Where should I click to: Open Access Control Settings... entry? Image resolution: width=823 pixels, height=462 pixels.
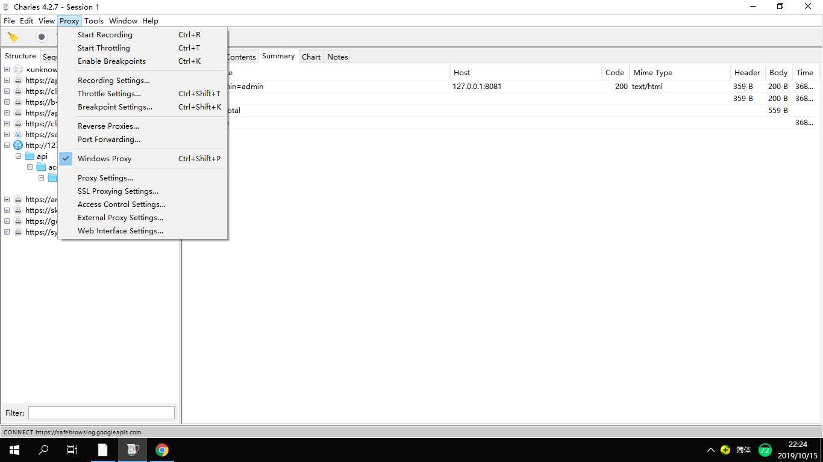[x=143, y=205]
